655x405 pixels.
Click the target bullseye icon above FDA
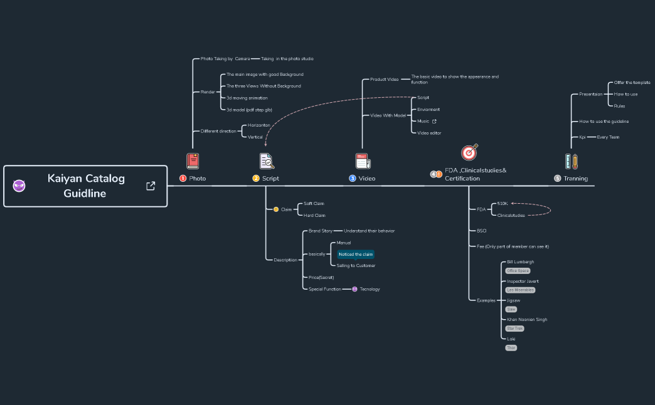click(469, 152)
